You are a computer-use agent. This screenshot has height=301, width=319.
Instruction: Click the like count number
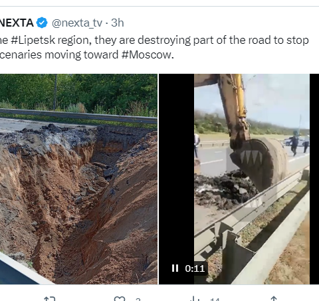pyautogui.click(x=138, y=300)
